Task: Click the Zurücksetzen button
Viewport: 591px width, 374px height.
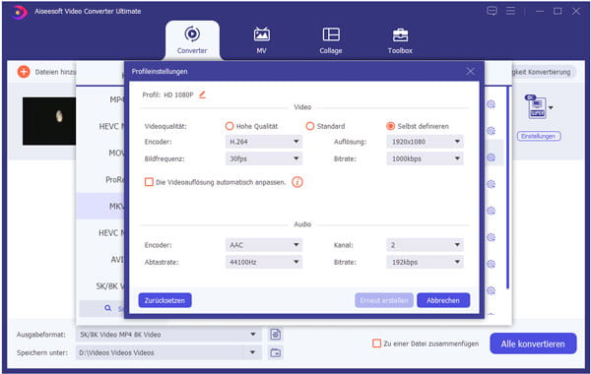Action: click(164, 300)
